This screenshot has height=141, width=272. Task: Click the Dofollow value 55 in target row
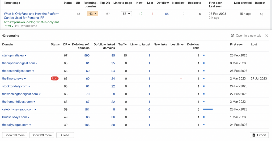[x=167, y=14]
